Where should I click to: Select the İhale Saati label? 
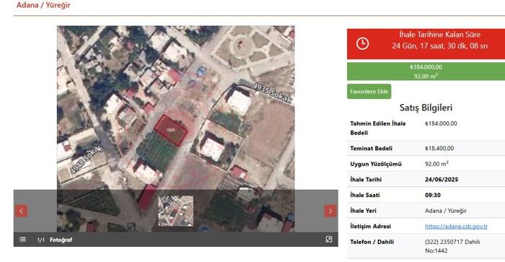(365, 195)
